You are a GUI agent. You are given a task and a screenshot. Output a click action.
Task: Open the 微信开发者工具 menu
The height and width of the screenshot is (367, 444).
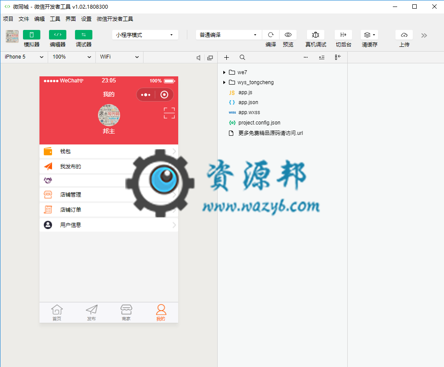point(115,19)
